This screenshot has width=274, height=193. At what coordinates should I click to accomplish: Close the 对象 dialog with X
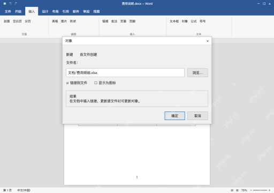tap(208, 41)
